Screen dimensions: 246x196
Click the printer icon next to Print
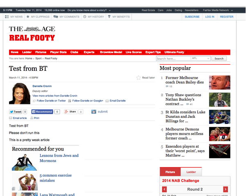32,118
